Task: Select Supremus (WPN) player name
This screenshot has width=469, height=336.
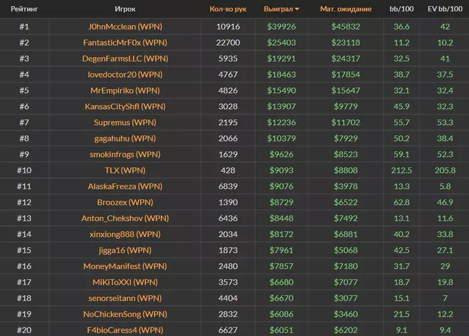Action: tap(125, 122)
